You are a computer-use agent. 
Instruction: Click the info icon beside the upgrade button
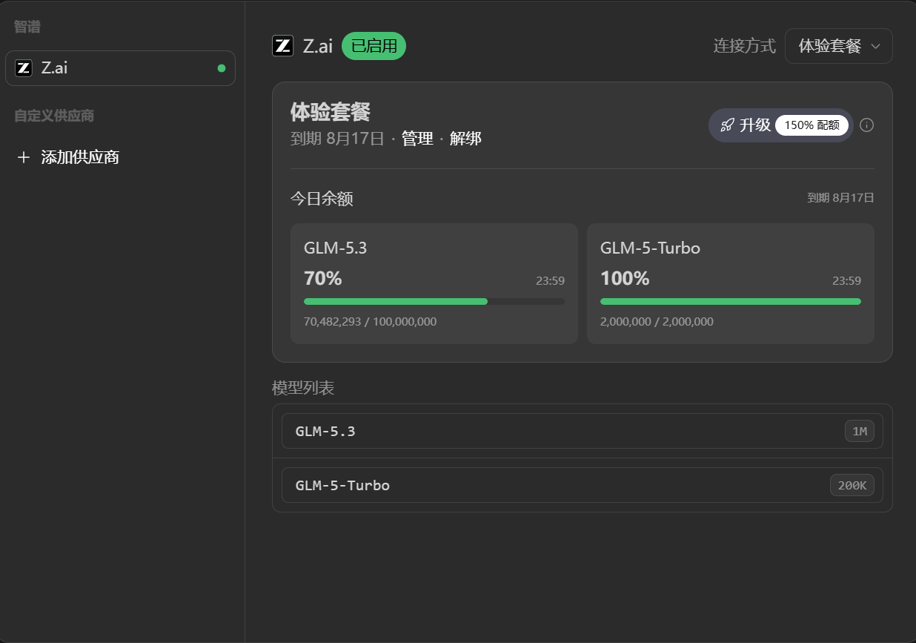pyautogui.click(x=866, y=125)
